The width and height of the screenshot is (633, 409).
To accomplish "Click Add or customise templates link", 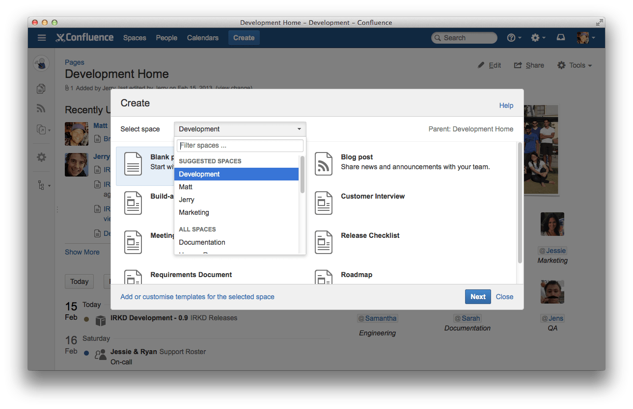I will pos(197,296).
